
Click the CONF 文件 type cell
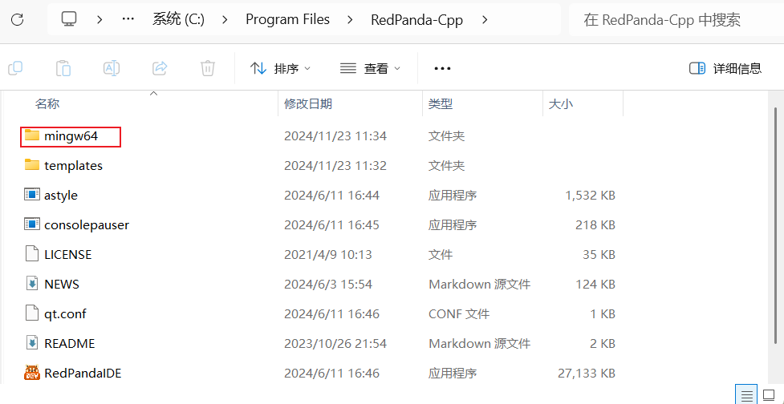point(459,314)
